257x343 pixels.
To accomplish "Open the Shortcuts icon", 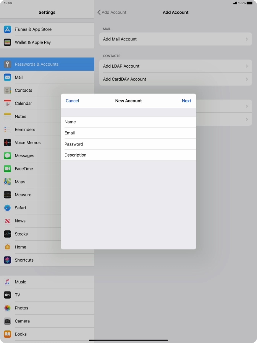I will tap(7, 260).
